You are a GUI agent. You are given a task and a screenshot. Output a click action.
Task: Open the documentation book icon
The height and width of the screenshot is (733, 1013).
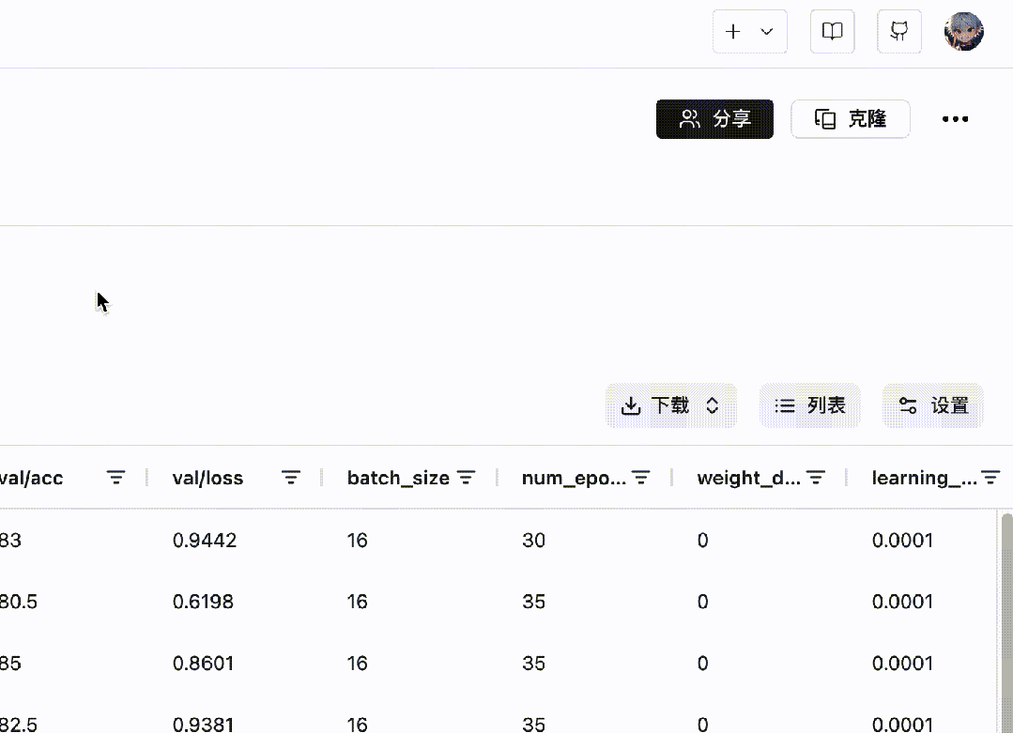tap(832, 32)
